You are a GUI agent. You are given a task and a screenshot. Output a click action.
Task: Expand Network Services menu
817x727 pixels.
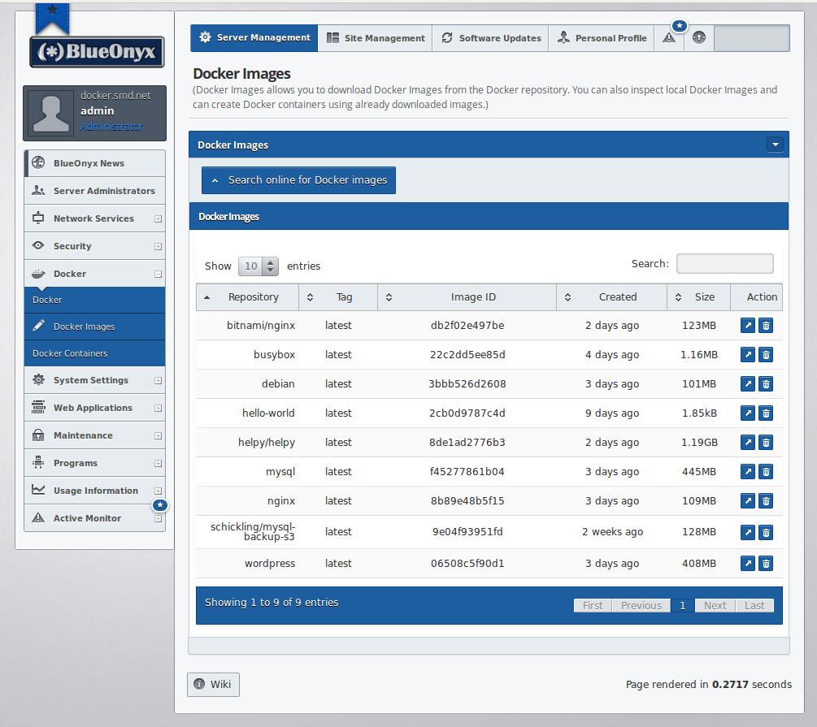pyautogui.click(x=158, y=219)
